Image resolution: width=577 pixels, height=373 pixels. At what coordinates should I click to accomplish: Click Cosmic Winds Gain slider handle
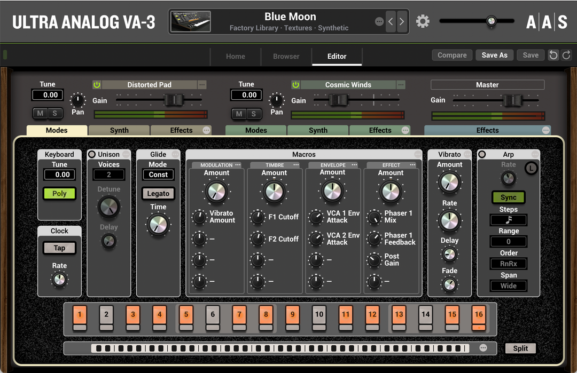tap(338, 100)
